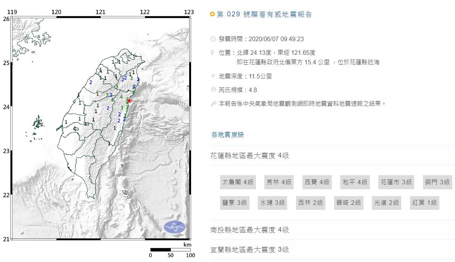
Task: Select the 秀林 4級 tag
Action: tap(279, 182)
